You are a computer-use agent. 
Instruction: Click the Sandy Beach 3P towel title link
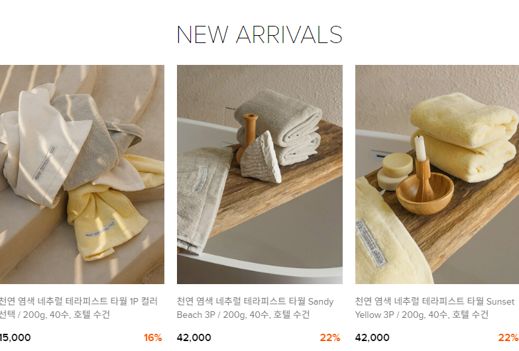coord(255,308)
